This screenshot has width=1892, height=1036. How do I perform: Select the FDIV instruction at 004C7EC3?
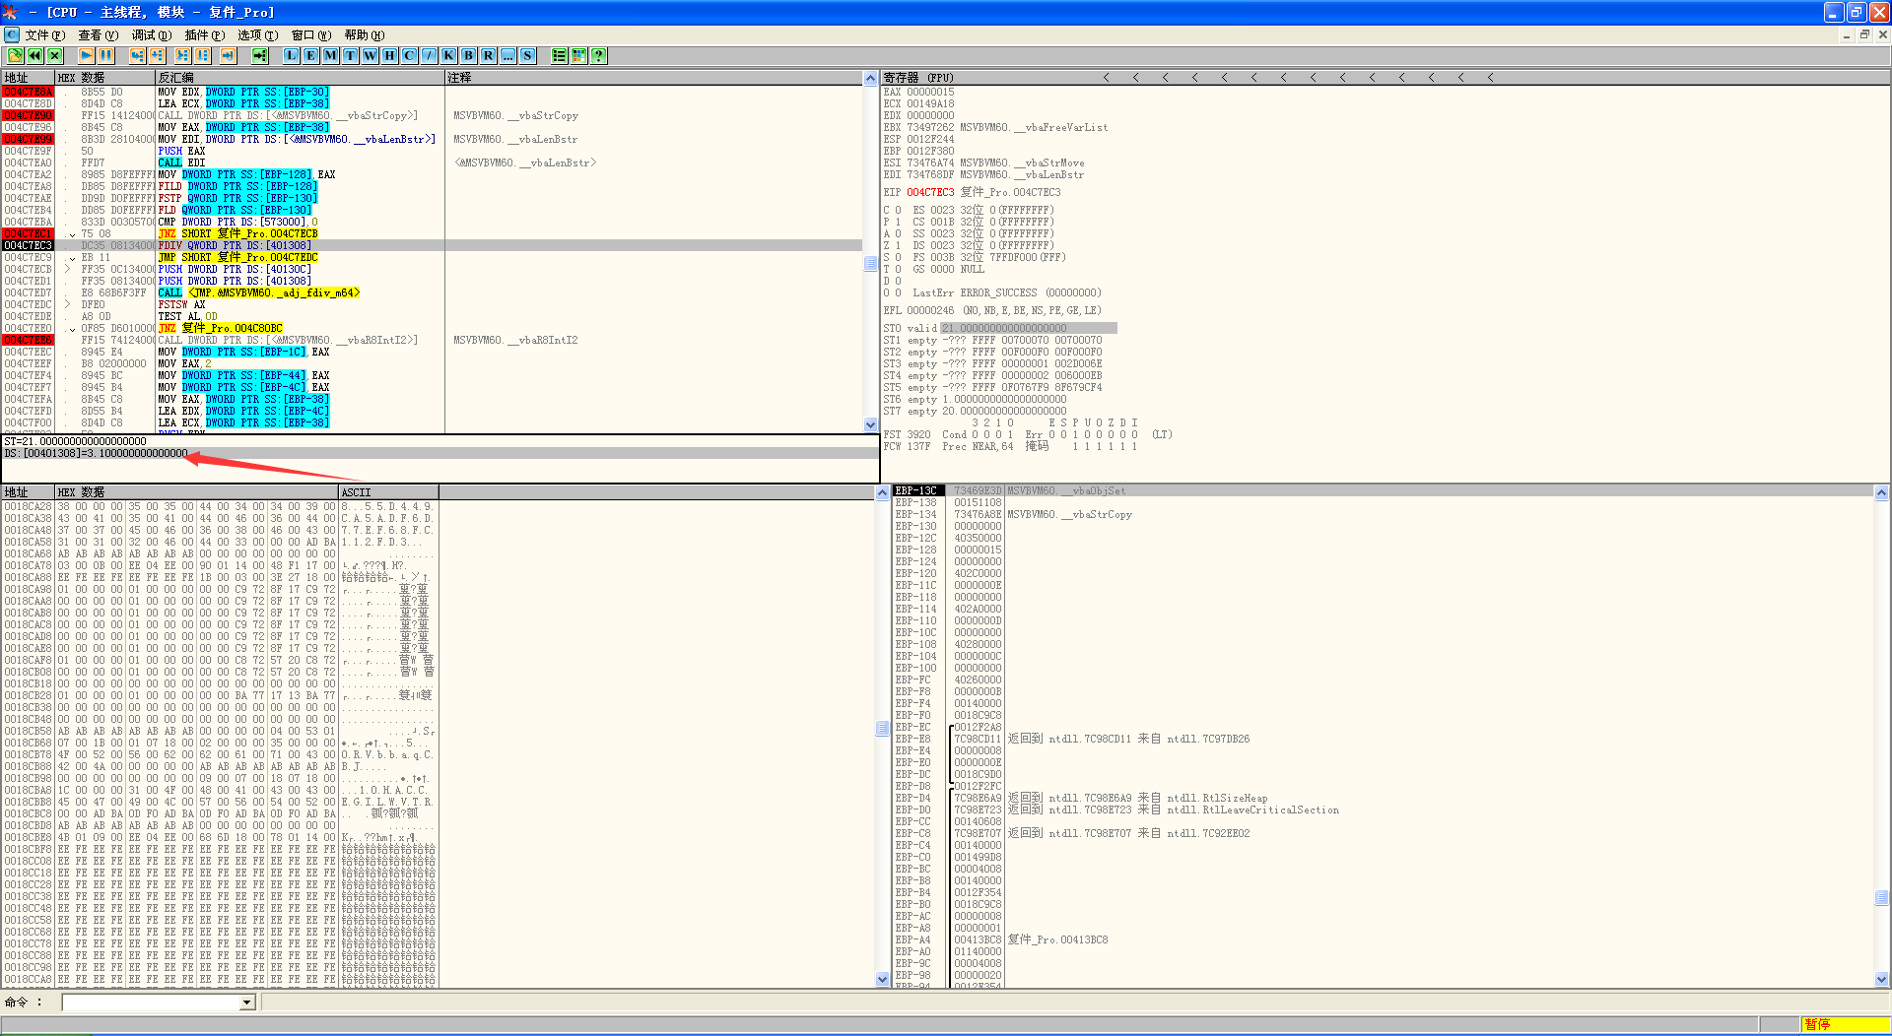[235, 246]
